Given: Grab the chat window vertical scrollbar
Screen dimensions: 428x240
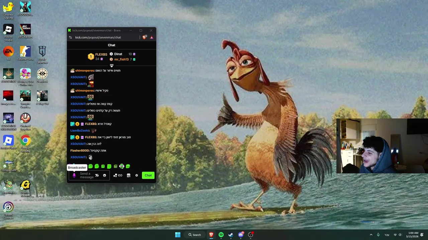Looking at the screenshot, I should click(155, 159).
